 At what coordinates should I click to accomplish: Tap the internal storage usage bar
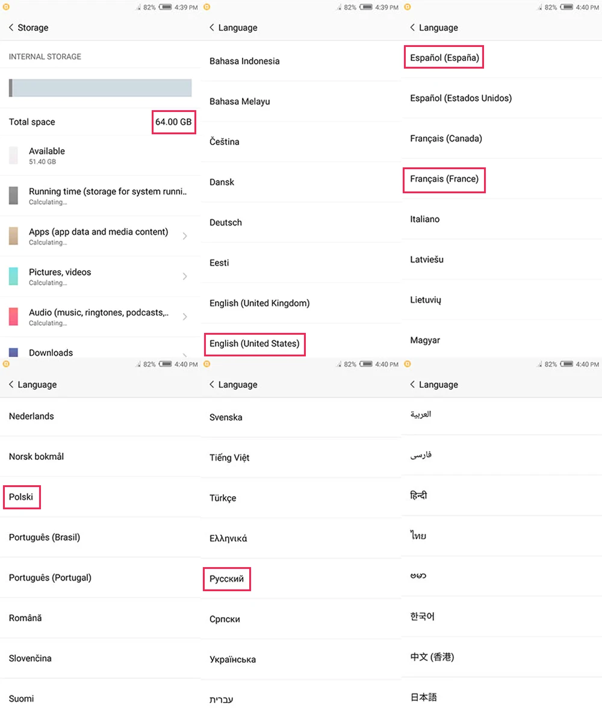click(x=100, y=88)
